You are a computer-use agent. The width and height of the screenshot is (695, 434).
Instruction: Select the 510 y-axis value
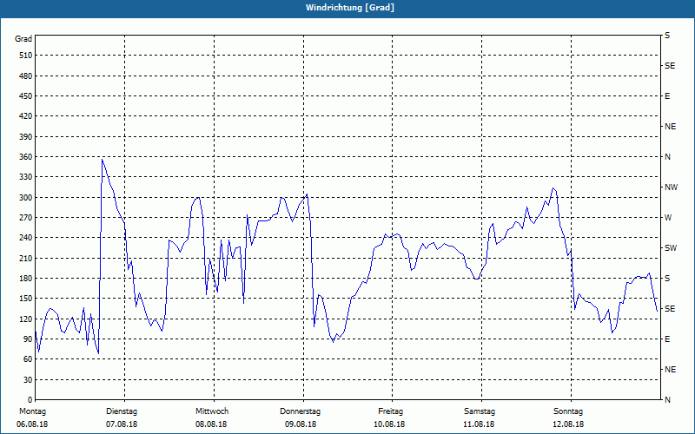click(x=26, y=56)
